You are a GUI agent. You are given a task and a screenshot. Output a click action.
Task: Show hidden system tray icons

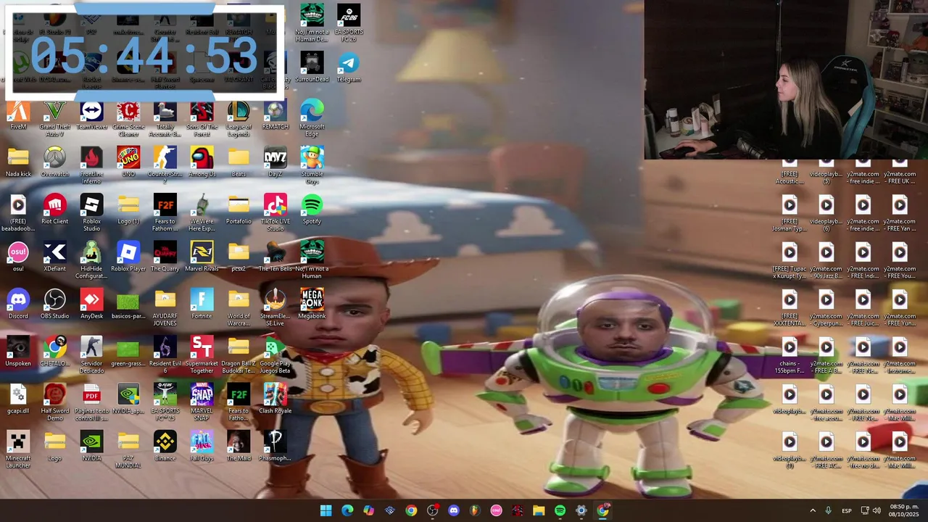pos(813,510)
